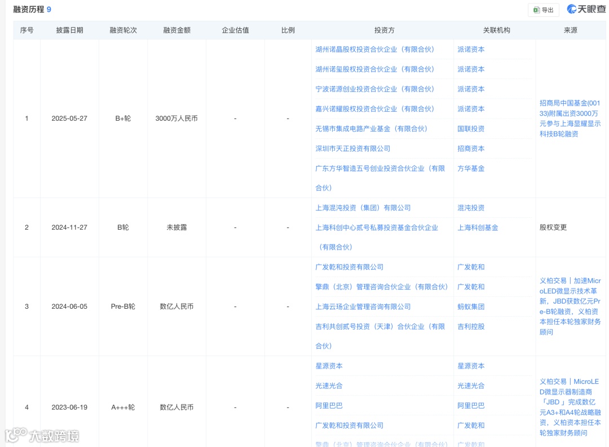The height and width of the screenshot is (447, 609).
Task: Open source link 义柏交易 Pre-B轮融资 news
Action: [570, 306]
